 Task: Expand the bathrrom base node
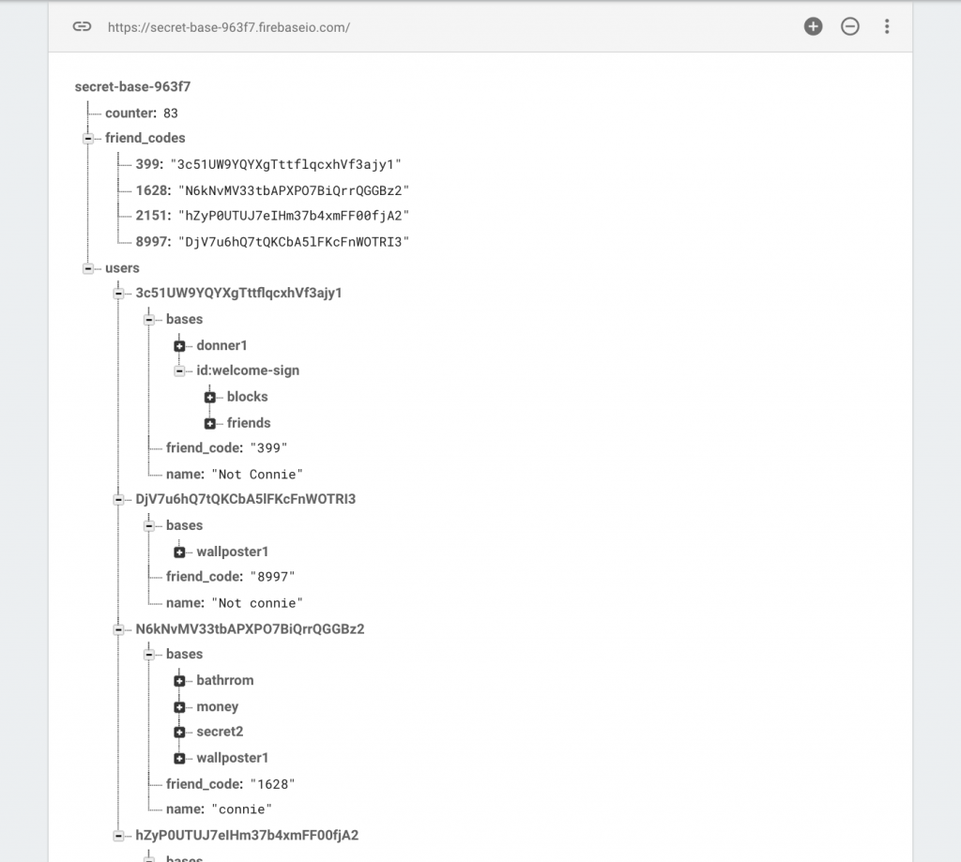click(x=179, y=681)
